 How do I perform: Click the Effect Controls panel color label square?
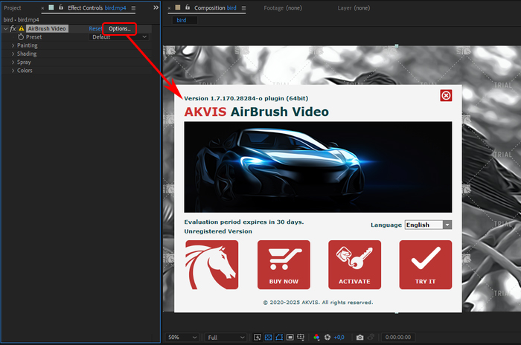(51, 7)
